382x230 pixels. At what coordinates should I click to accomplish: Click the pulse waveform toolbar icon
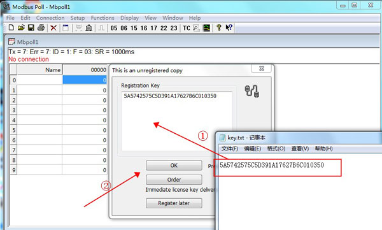click(x=101, y=28)
